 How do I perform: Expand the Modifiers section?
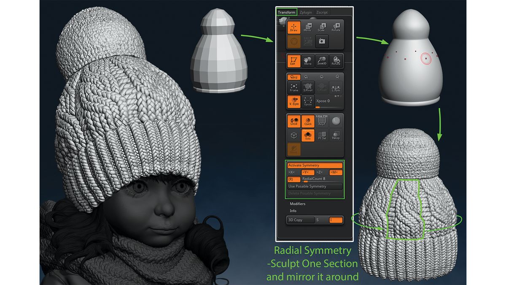[x=298, y=204]
